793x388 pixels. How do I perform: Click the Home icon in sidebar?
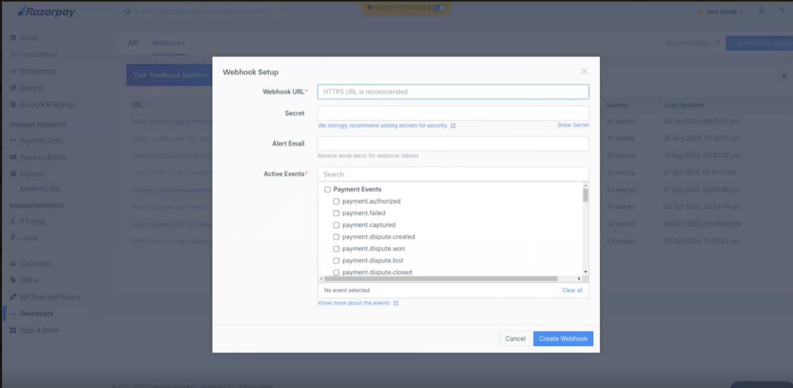[x=13, y=38]
